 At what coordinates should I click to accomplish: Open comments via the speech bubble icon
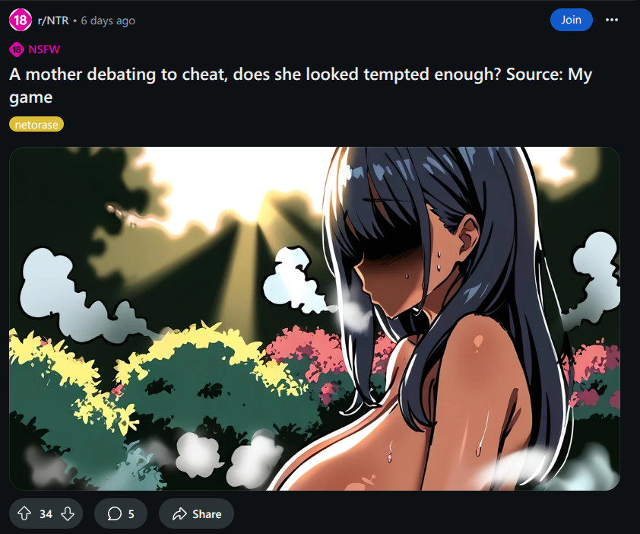115,513
